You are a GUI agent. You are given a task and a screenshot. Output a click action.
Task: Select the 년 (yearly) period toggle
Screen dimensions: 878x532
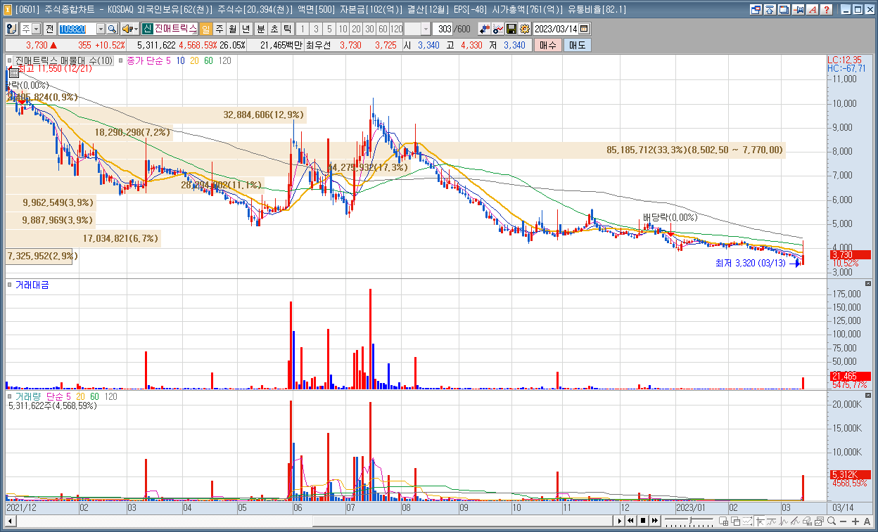pyautogui.click(x=246, y=29)
